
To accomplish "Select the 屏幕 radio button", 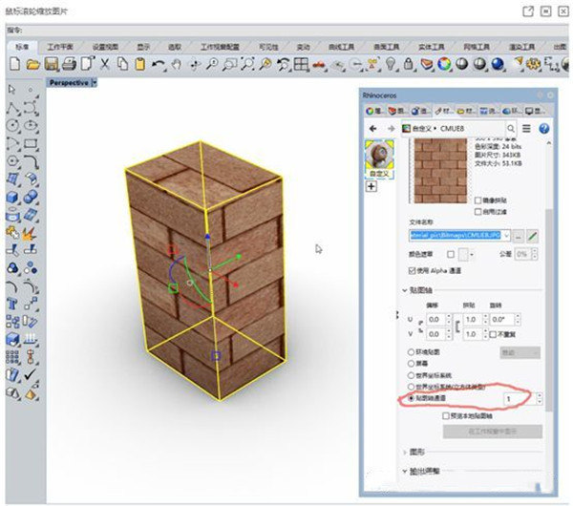I will pos(411,364).
